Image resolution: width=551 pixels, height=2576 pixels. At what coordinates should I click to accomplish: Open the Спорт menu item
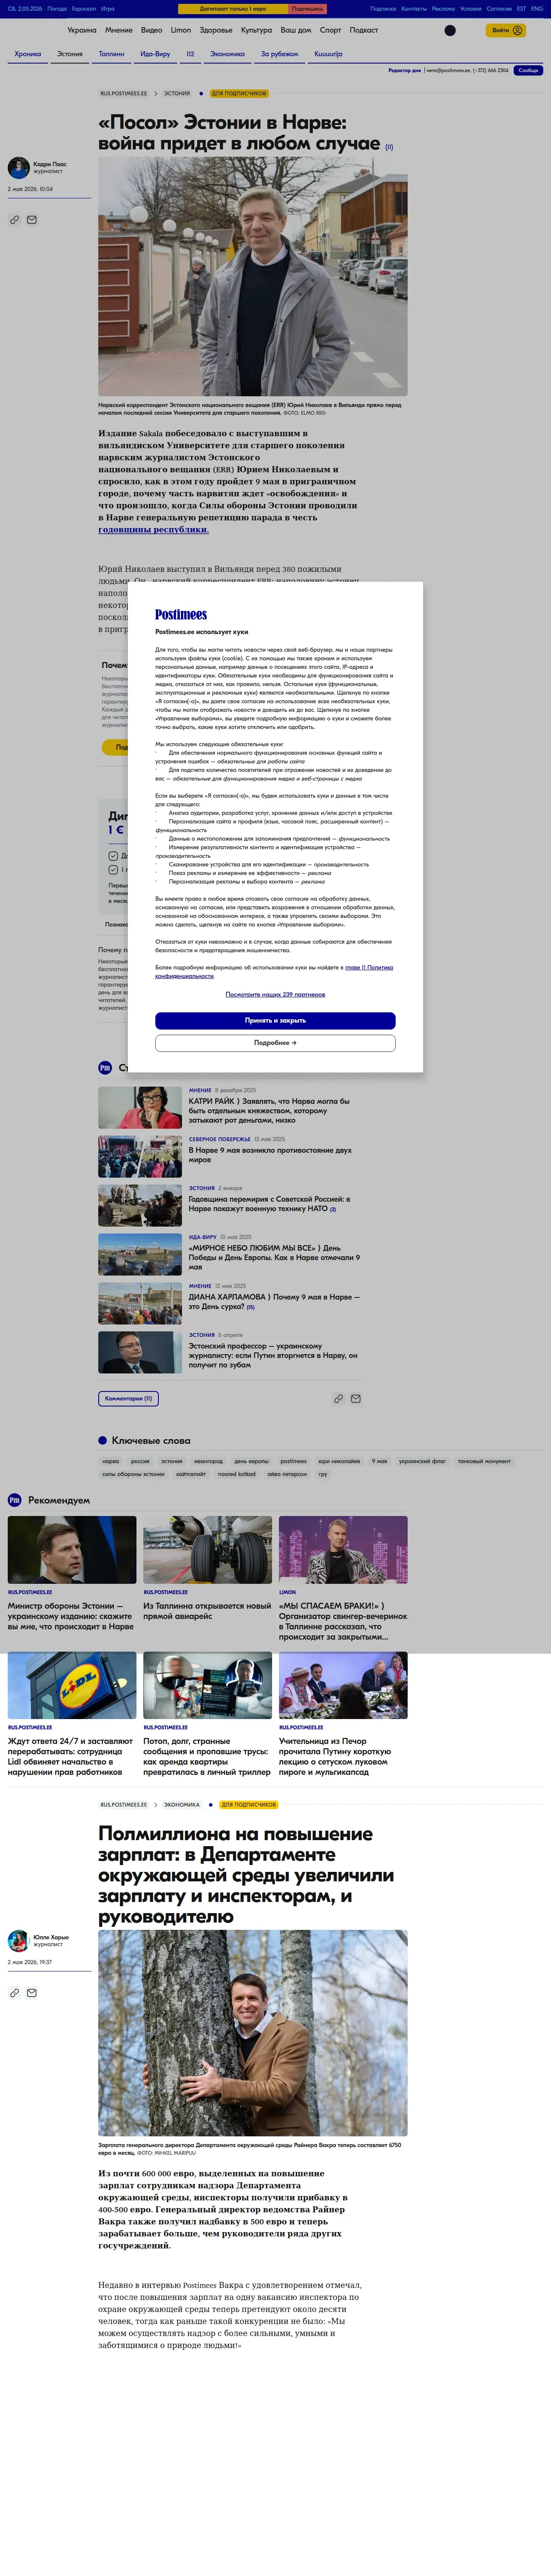pyautogui.click(x=330, y=30)
